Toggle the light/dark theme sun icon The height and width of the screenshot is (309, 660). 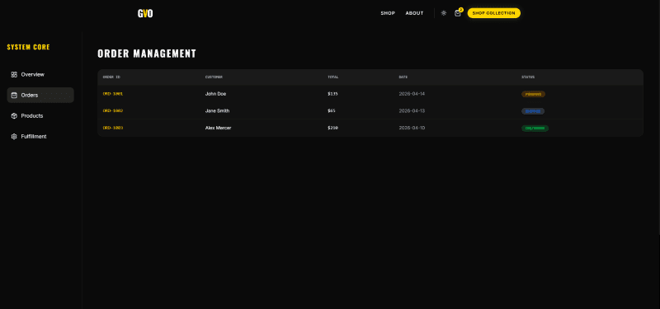coord(444,13)
